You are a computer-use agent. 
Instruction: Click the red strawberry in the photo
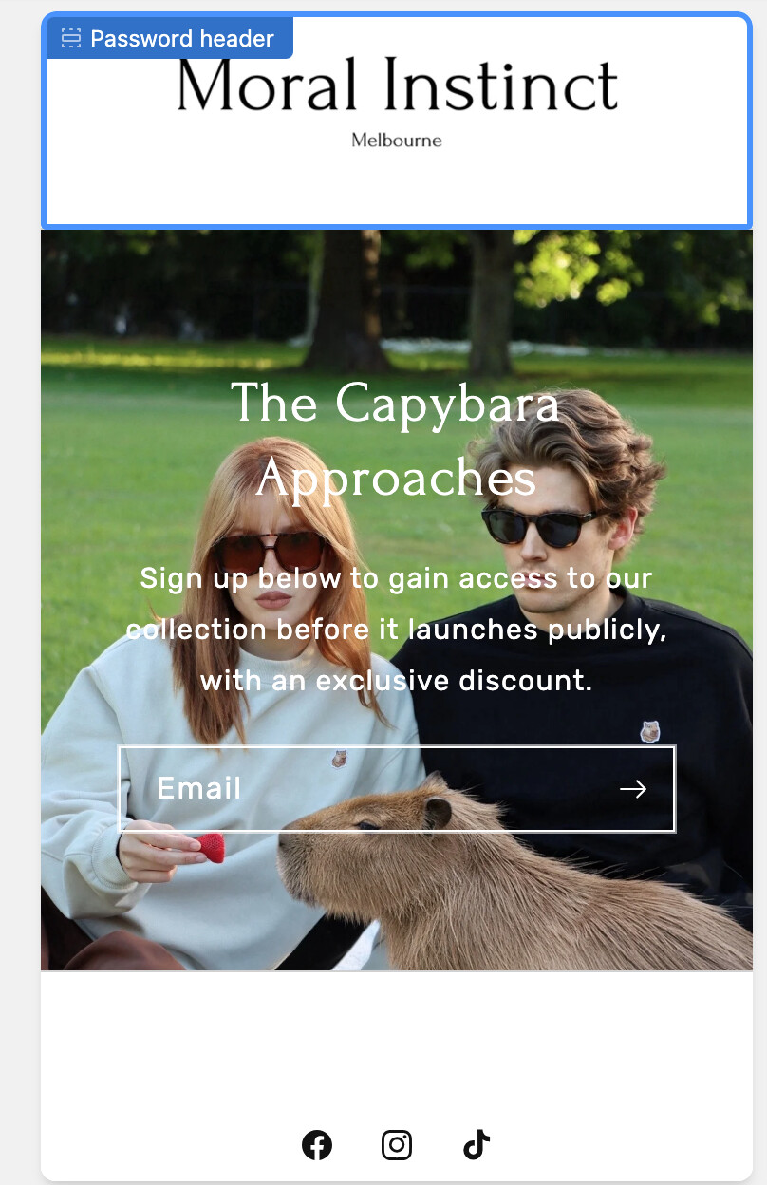[211, 847]
